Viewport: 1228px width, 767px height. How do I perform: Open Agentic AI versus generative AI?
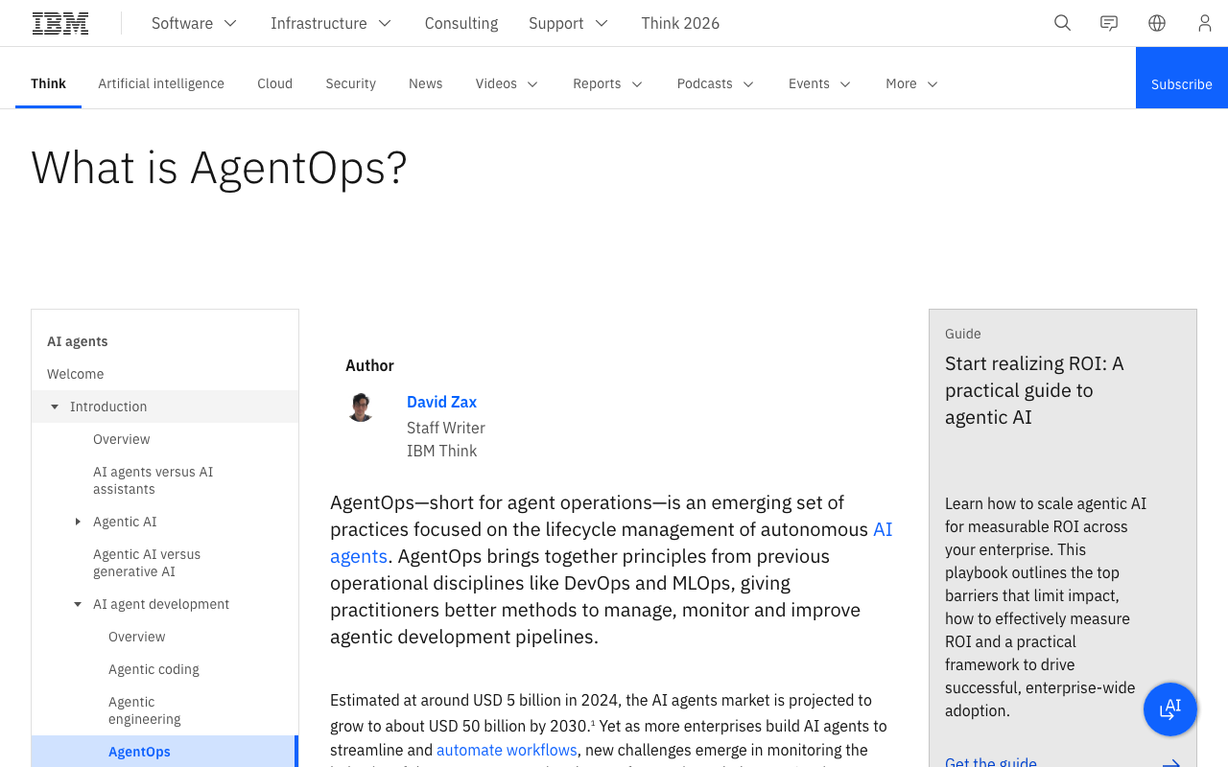[x=147, y=563]
